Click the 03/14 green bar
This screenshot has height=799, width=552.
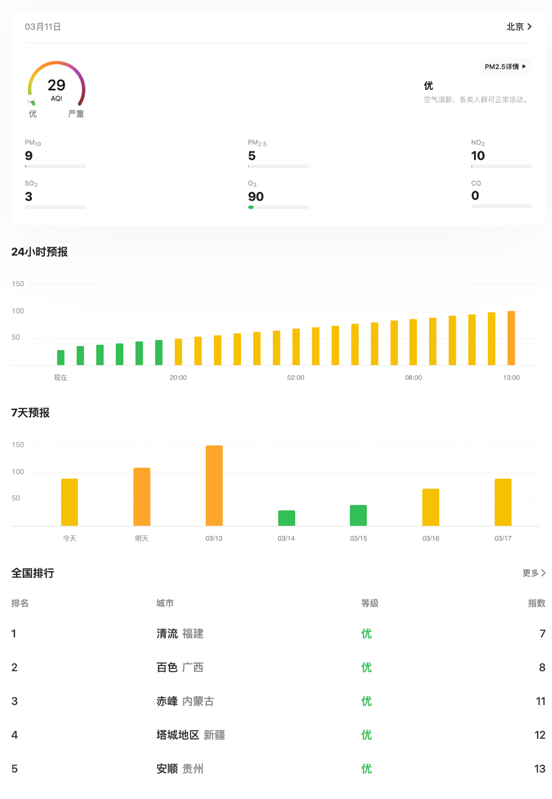click(x=287, y=518)
